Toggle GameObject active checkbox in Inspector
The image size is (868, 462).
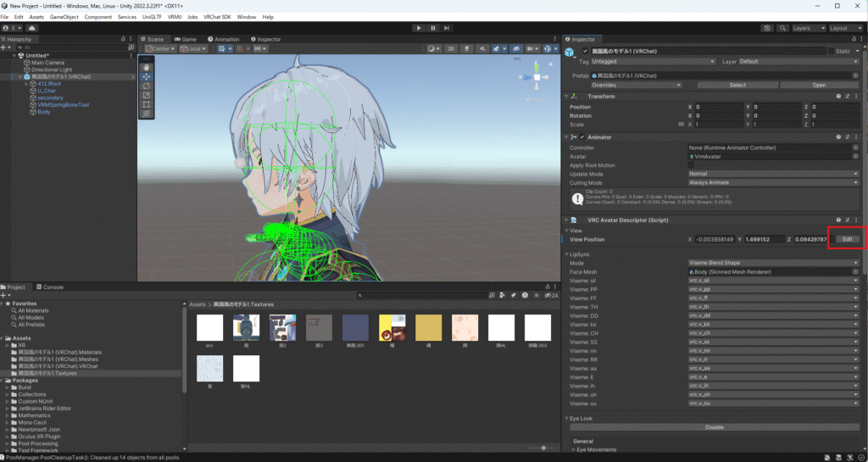(585, 51)
